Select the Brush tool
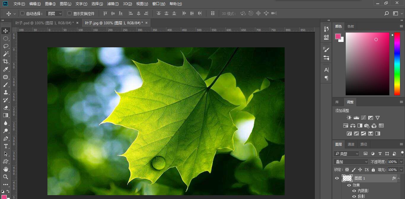The height and width of the screenshot is (199, 405). tap(6, 85)
